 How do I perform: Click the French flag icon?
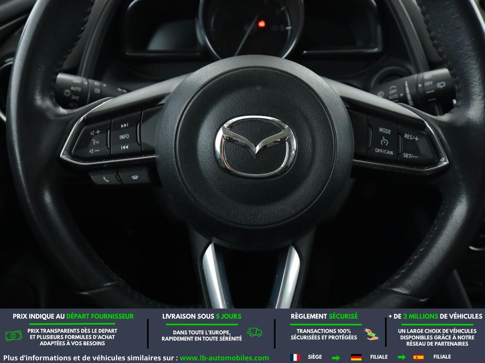click(295, 357)
